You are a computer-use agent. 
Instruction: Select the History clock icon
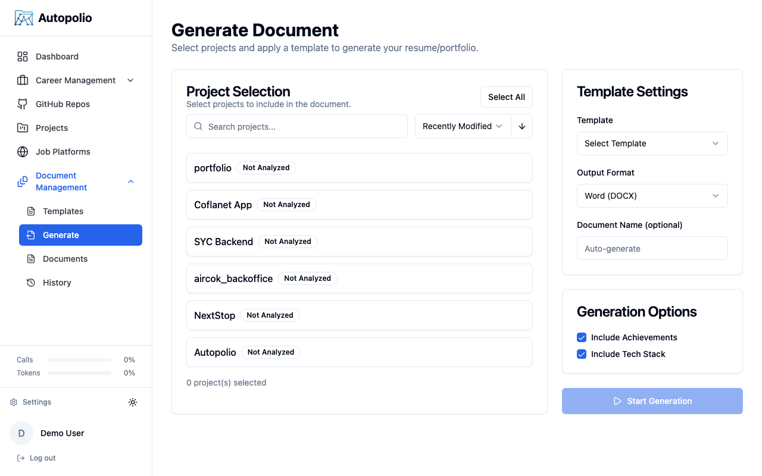click(x=32, y=282)
